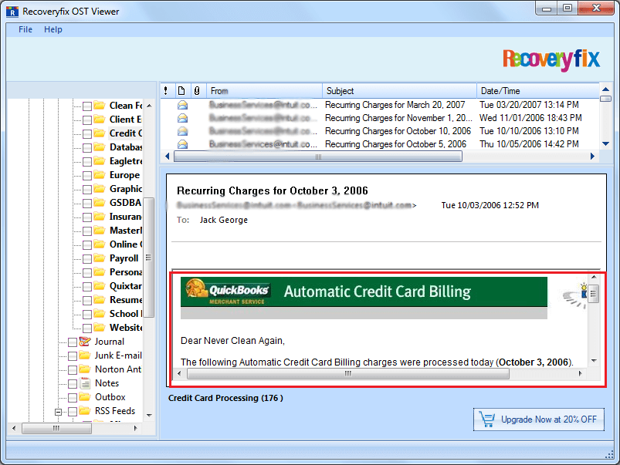Select the Quixtar folder icon
620x465 pixels.
pos(100,285)
